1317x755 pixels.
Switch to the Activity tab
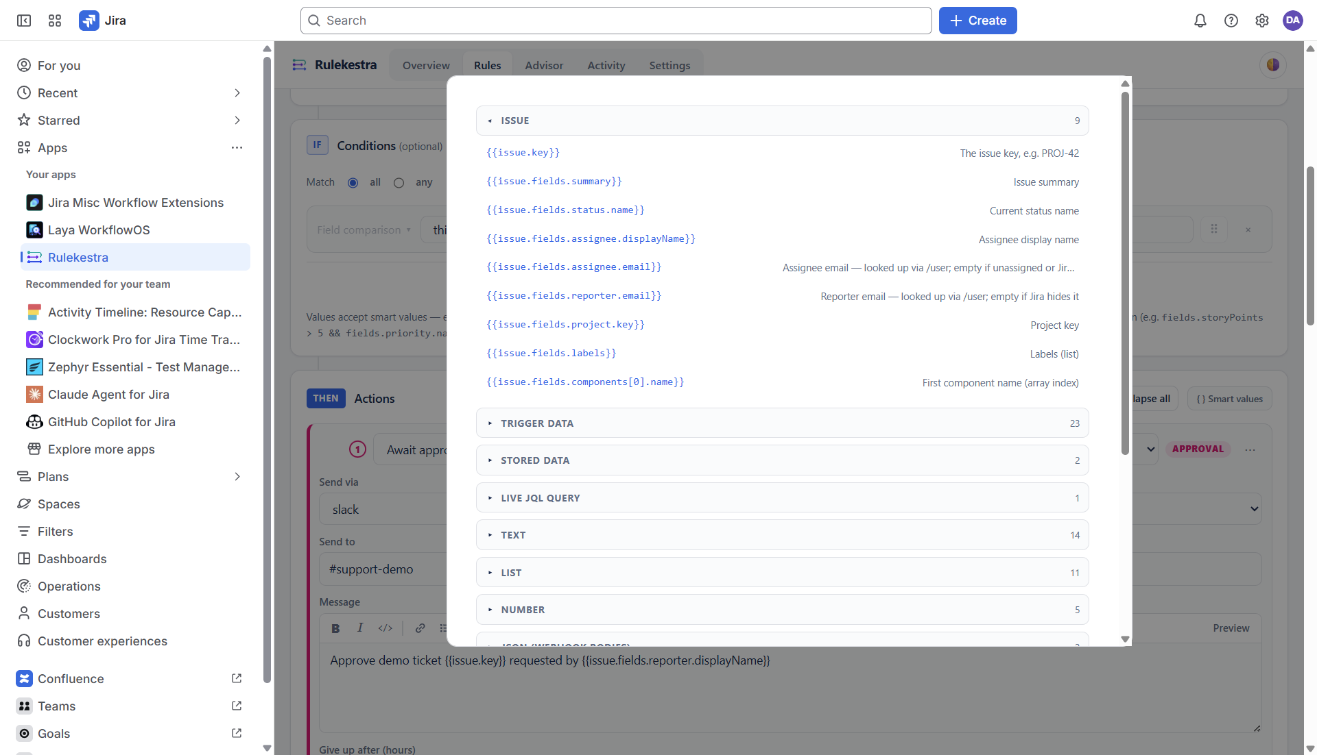click(x=606, y=66)
